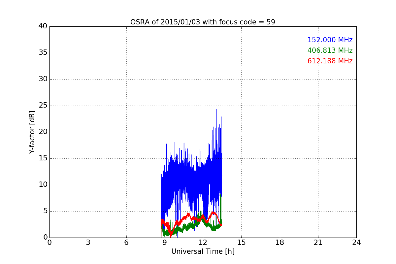The image size is (396, 264).
Task: Click the Universal Time [h] axis label
Action: (x=203, y=251)
